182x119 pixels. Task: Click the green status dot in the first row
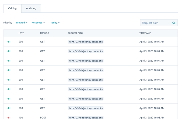tap(8, 42)
